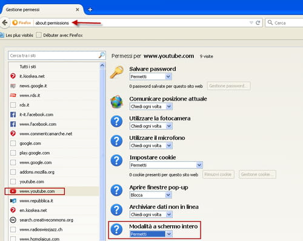Select www.commentcamarche.net in site list
This screenshot has width=303, height=241.
54,134
